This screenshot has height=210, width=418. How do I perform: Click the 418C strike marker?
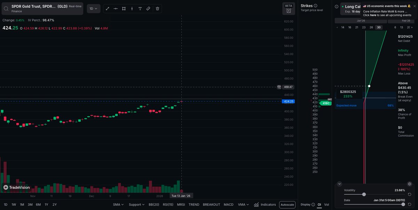pyautogui.click(x=325, y=103)
